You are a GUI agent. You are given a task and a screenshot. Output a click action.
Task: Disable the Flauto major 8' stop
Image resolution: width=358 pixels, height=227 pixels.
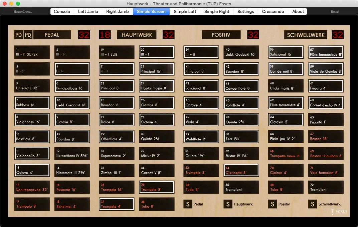tap(157, 86)
